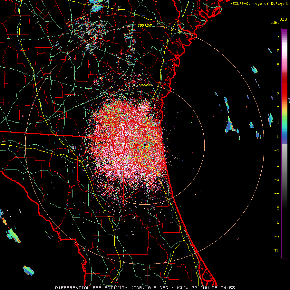
Task: Click the Differential Reflectivity KJAX caption
Action: tap(145, 288)
